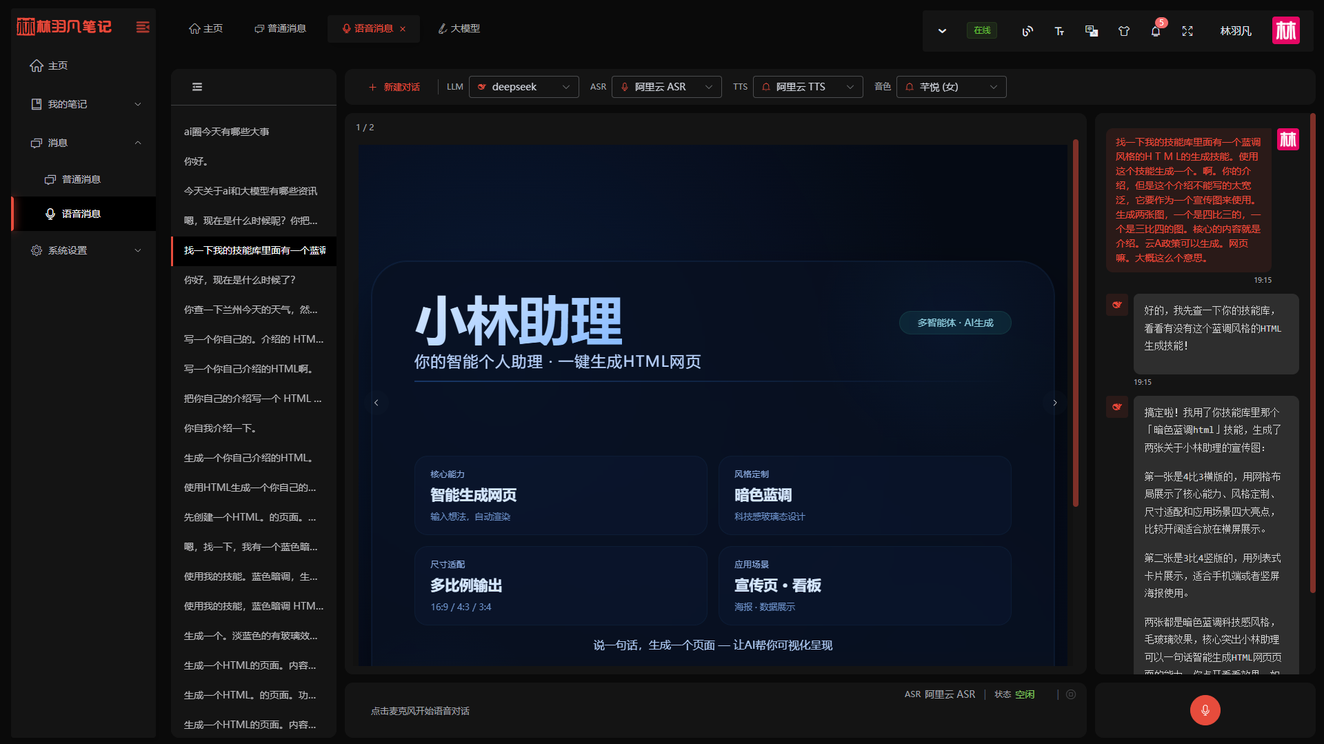Click the settings circle icon beside 状态
The width and height of the screenshot is (1324, 744).
(1071, 694)
